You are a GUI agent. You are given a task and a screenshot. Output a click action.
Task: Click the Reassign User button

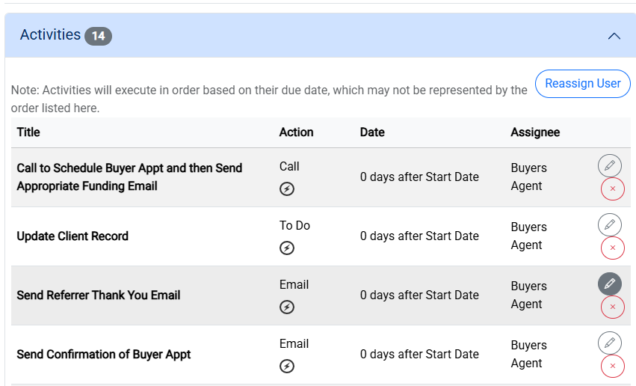click(x=582, y=84)
